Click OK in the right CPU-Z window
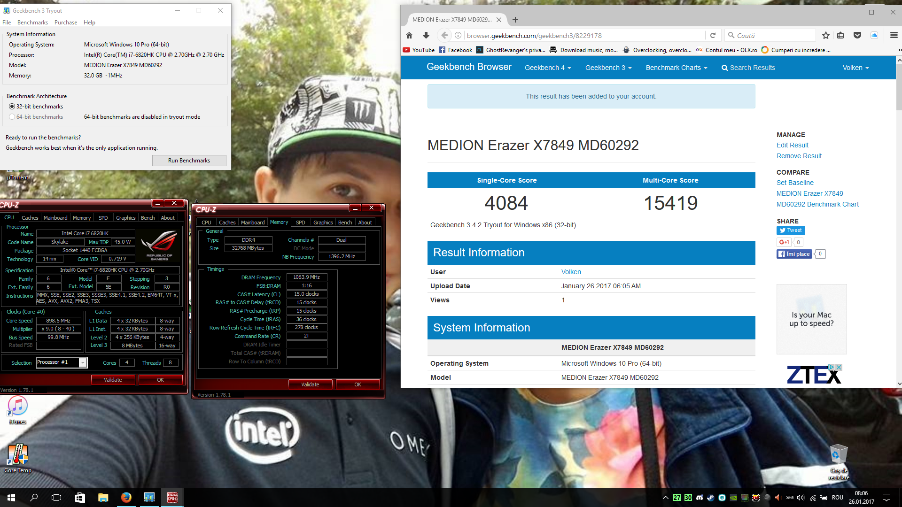 pyautogui.click(x=358, y=384)
